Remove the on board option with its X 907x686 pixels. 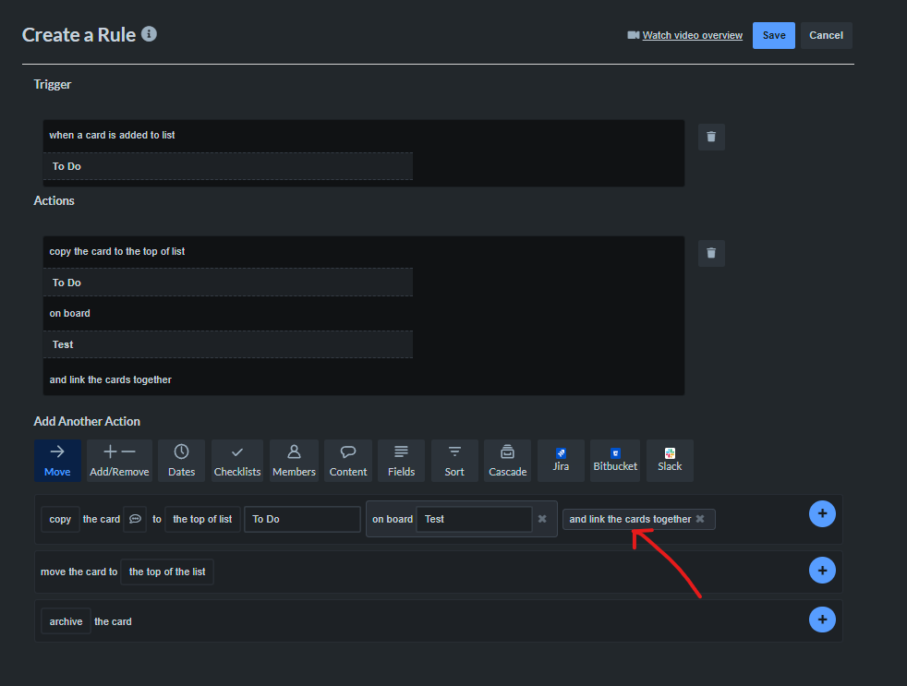click(542, 519)
